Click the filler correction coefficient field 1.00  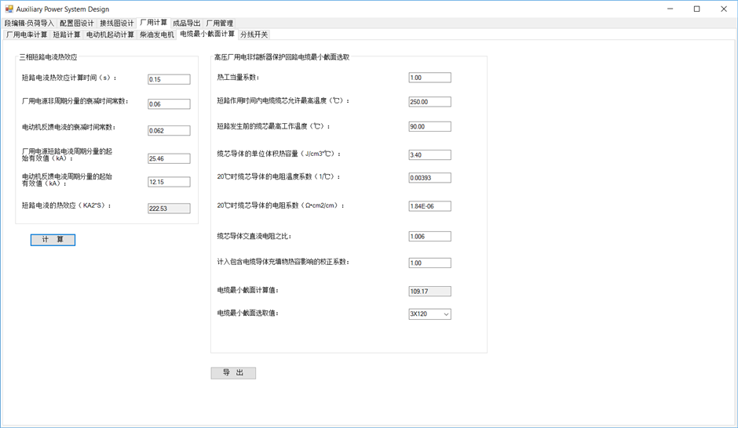pyautogui.click(x=429, y=263)
